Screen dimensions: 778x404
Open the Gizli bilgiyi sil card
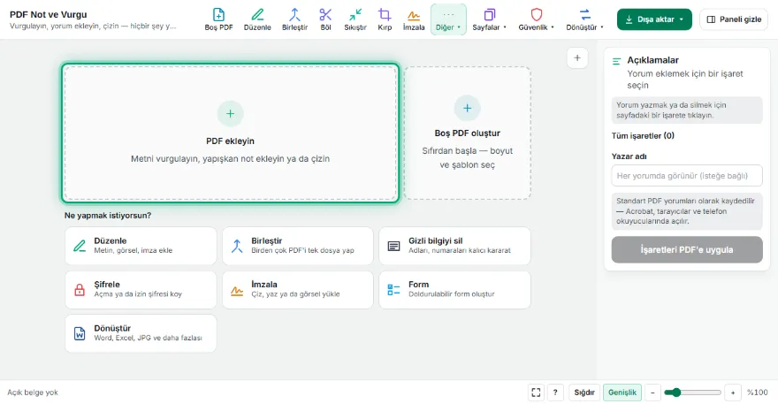(x=455, y=246)
